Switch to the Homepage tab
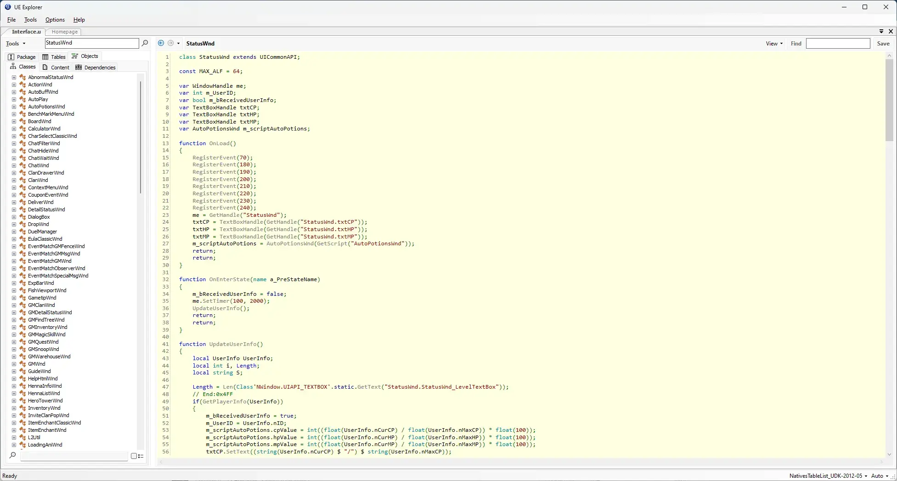 [64, 32]
